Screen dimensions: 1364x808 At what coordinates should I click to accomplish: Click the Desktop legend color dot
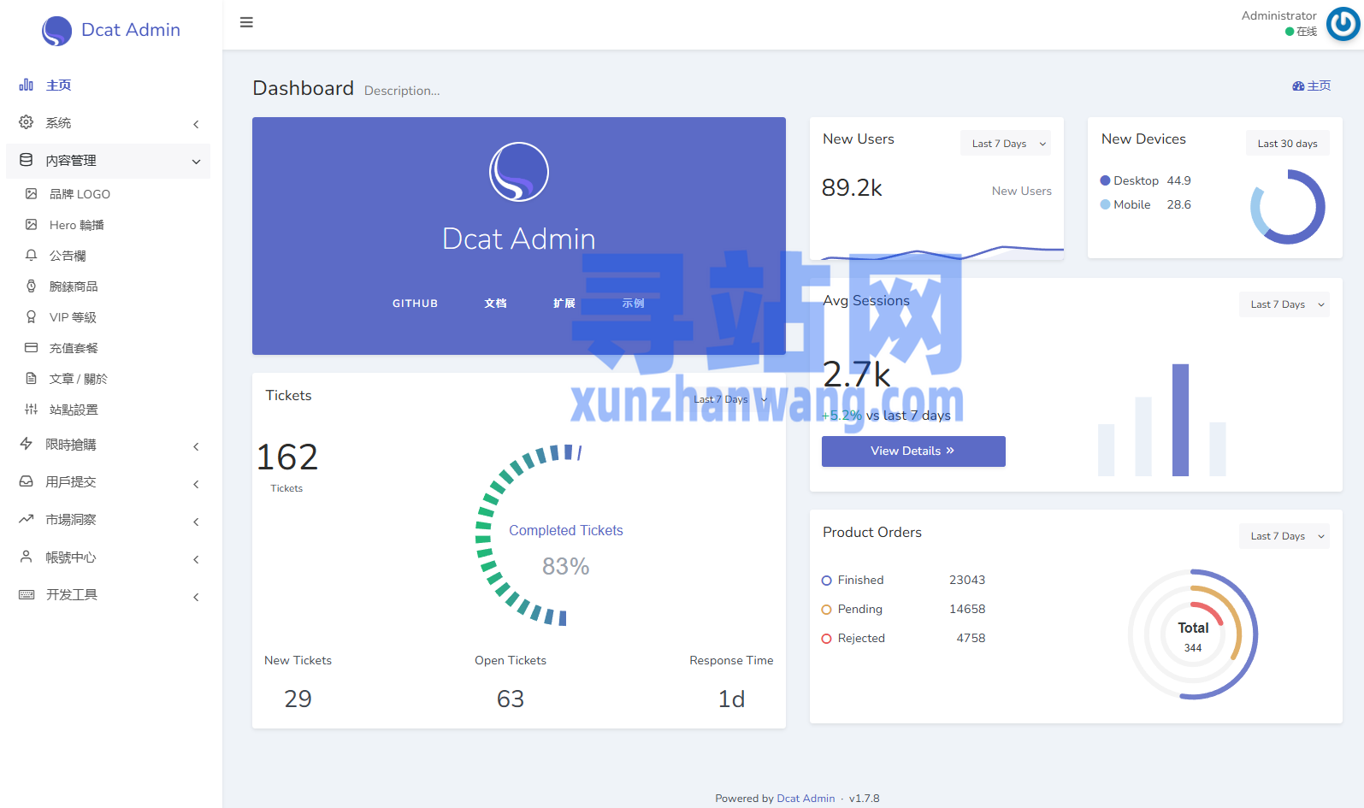1105,180
